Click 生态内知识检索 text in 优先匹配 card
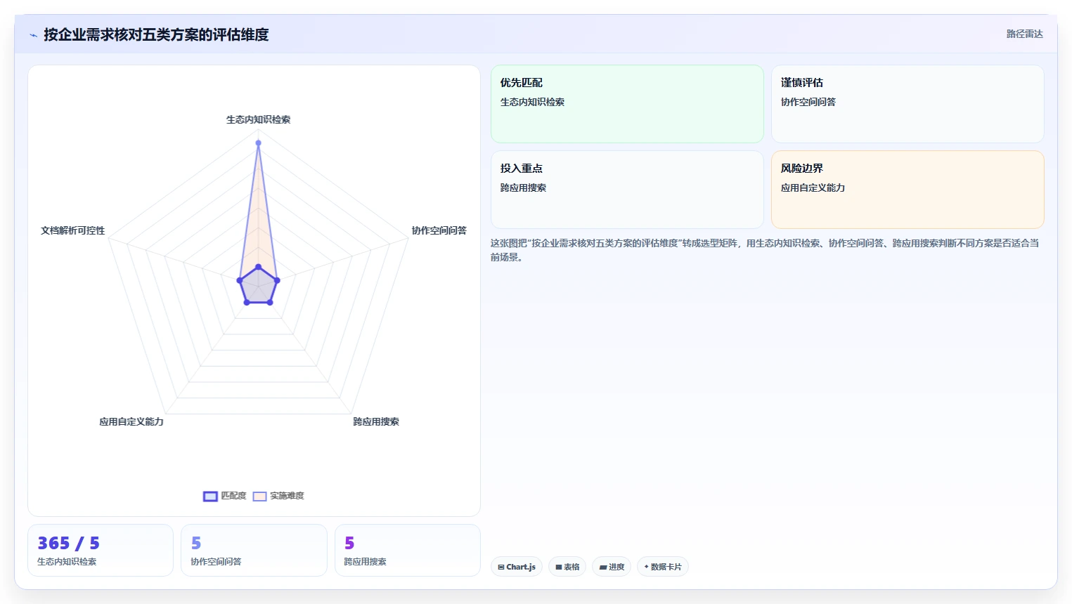1072x604 pixels. click(x=532, y=103)
